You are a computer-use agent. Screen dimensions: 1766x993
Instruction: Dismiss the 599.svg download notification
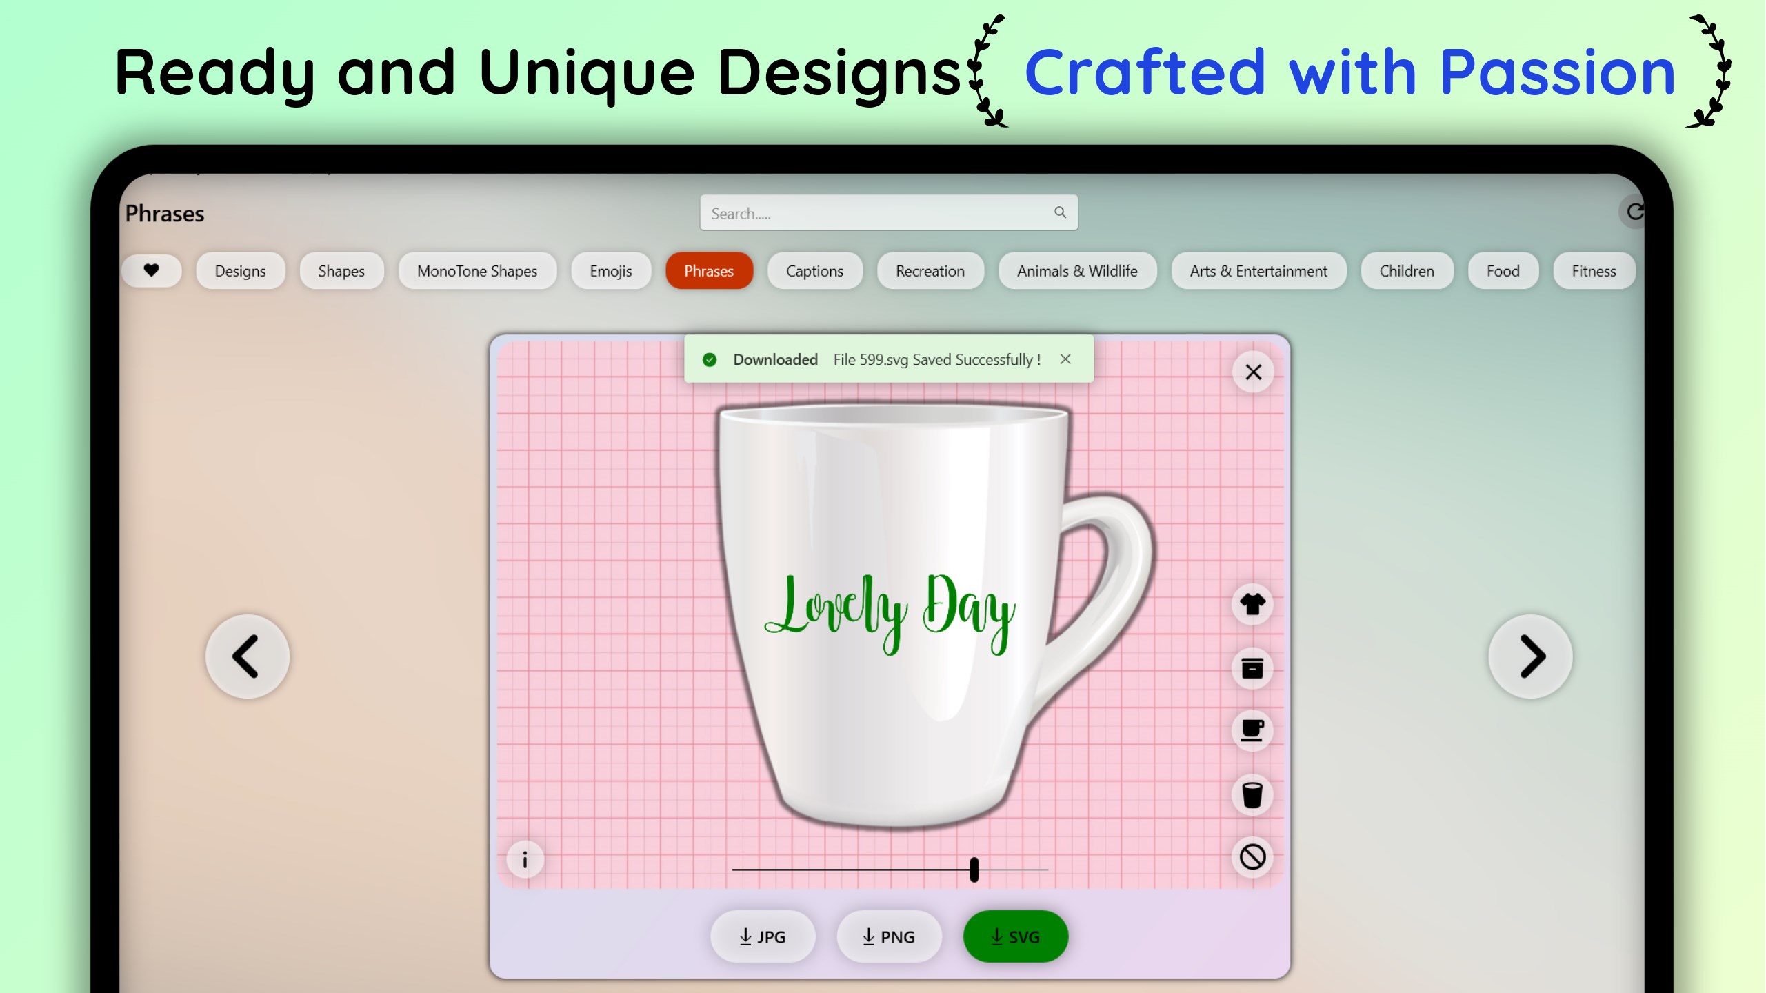[x=1065, y=359]
